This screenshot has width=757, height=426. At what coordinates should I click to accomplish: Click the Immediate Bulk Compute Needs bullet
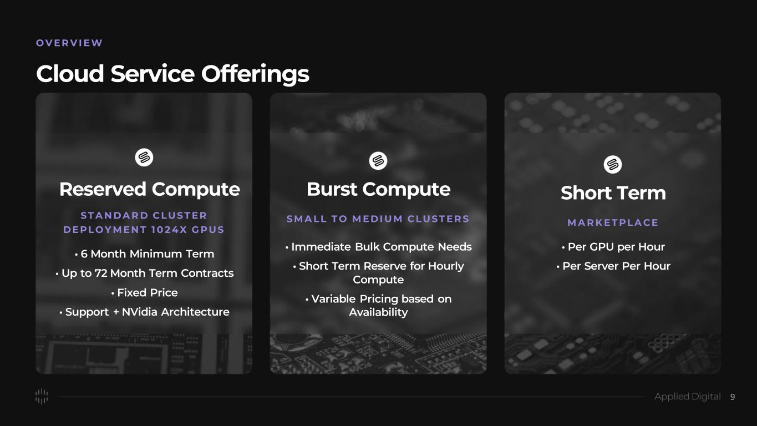click(x=378, y=247)
